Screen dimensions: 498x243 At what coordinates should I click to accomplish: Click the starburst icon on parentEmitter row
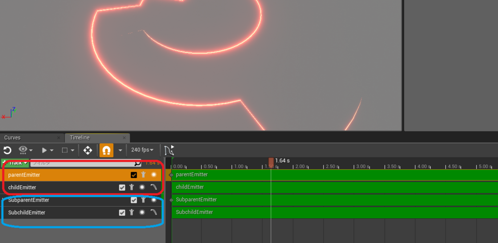coord(154,175)
